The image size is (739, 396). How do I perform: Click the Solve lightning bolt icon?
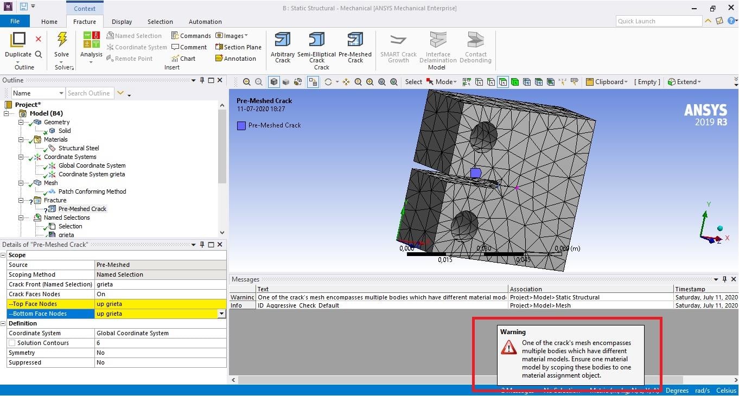pos(62,40)
